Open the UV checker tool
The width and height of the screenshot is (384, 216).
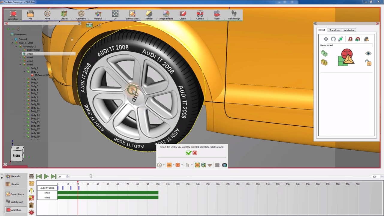pos(115,15)
